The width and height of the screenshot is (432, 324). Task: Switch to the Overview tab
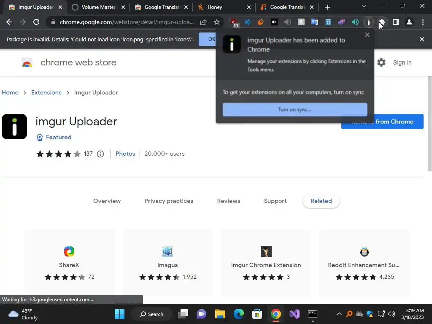click(x=107, y=201)
